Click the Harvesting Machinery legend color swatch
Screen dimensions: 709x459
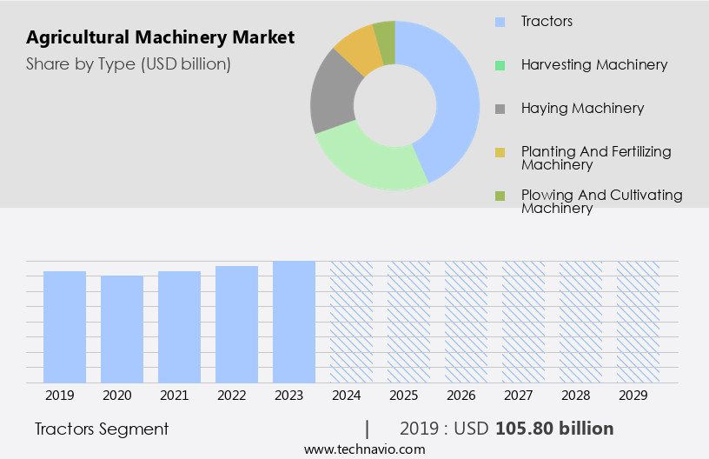[x=500, y=65]
